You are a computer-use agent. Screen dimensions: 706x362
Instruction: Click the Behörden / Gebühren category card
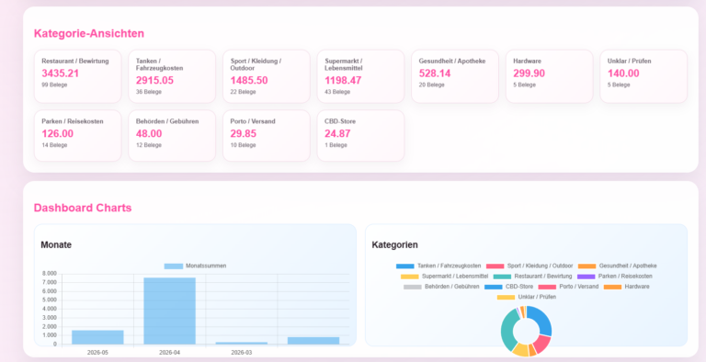click(172, 136)
